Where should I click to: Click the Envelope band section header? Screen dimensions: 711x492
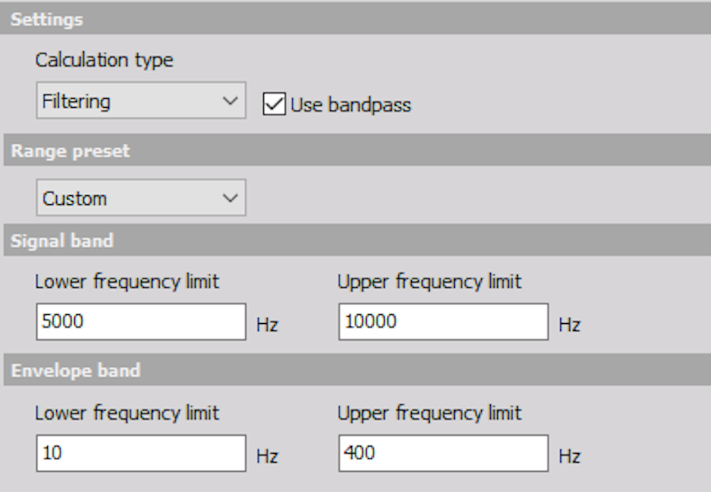(358, 370)
